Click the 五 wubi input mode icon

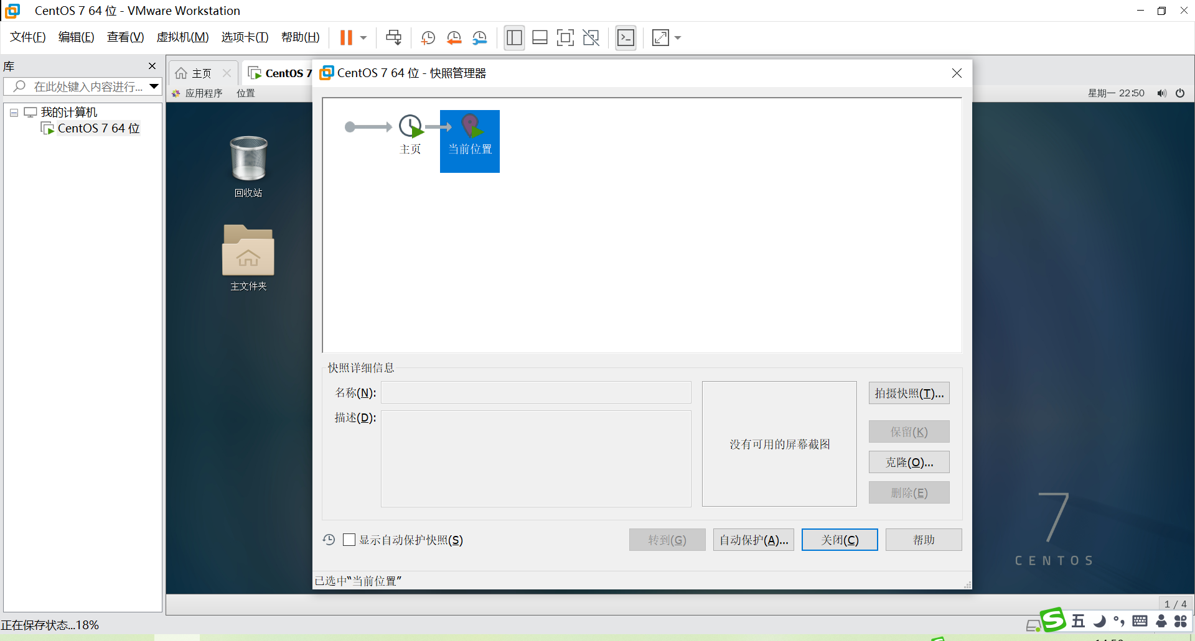pyautogui.click(x=1078, y=621)
